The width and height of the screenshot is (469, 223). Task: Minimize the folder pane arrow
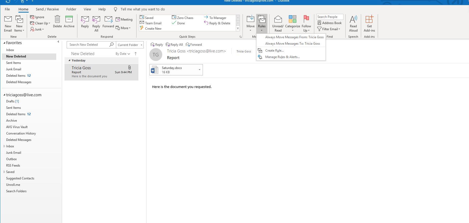(58, 42)
